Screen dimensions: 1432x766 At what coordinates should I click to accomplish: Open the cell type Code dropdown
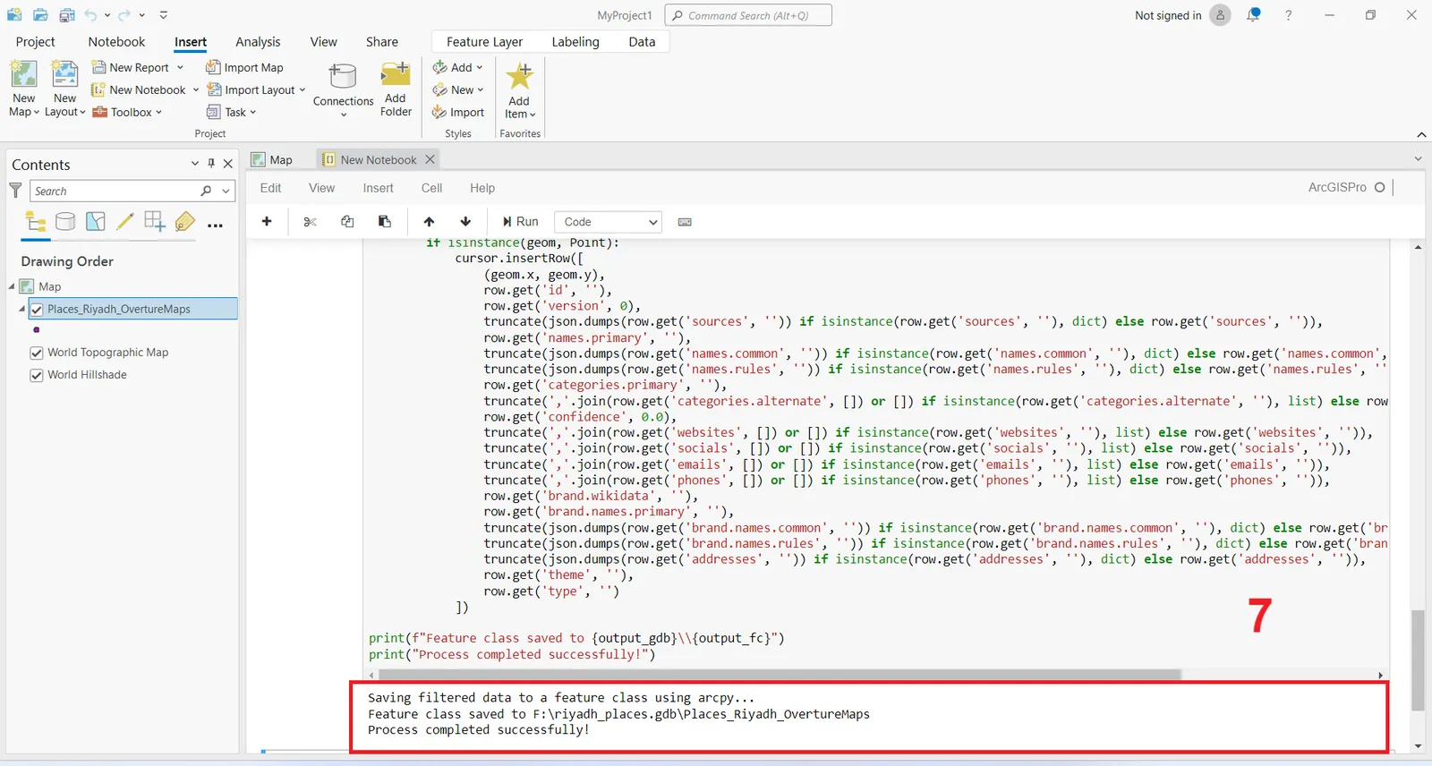point(609,222)
